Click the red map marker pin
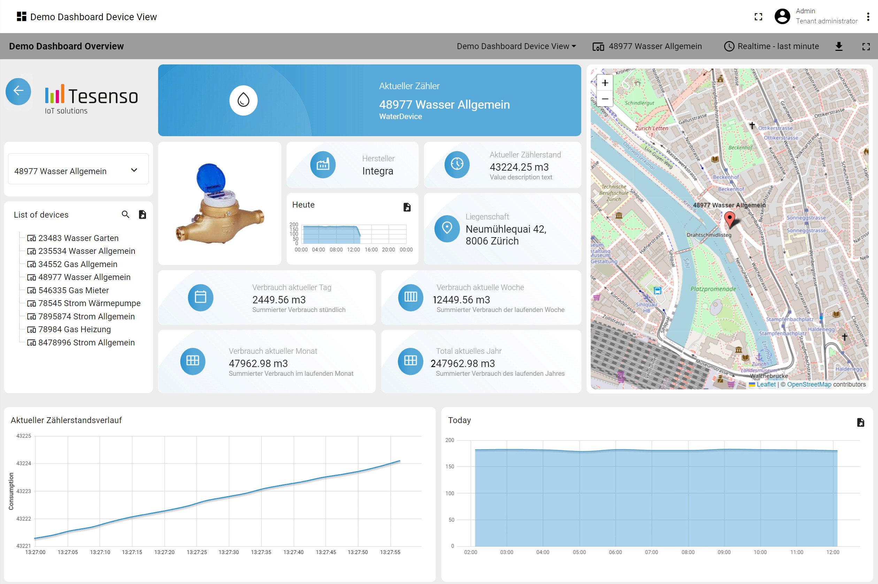Screen dimensions: 878x584 click(x=729, y=219)
